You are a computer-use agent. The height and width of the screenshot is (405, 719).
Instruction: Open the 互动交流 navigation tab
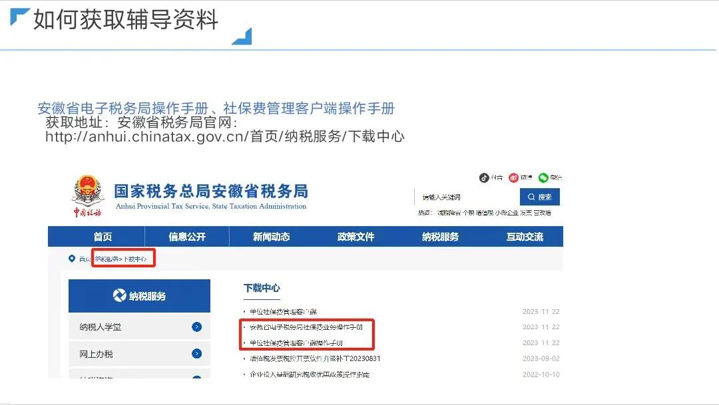click(525, 237)
